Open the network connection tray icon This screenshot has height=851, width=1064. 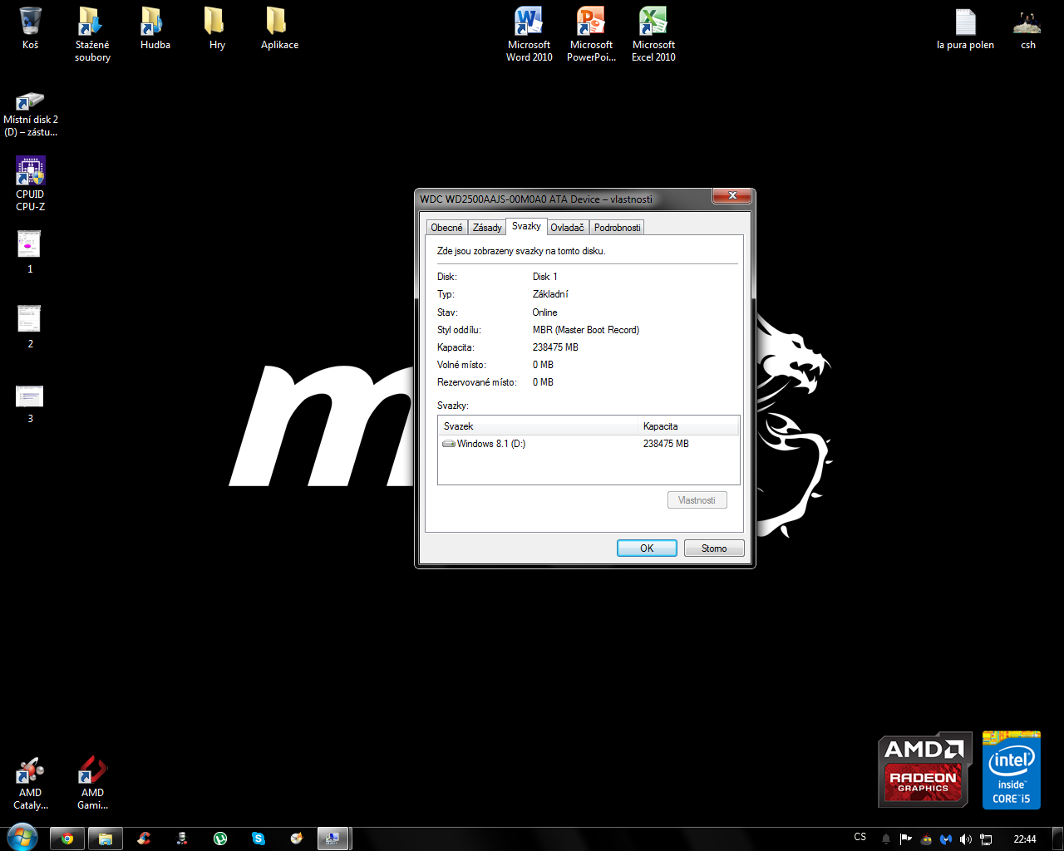tap(985, 839)
